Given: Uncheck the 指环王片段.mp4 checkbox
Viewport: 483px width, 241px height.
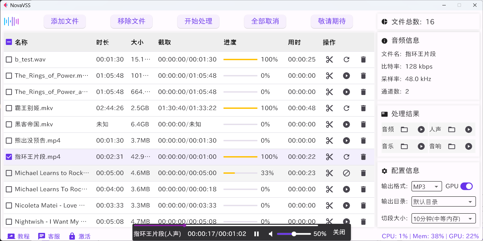Looking at the screenshot, I should 9,157.
